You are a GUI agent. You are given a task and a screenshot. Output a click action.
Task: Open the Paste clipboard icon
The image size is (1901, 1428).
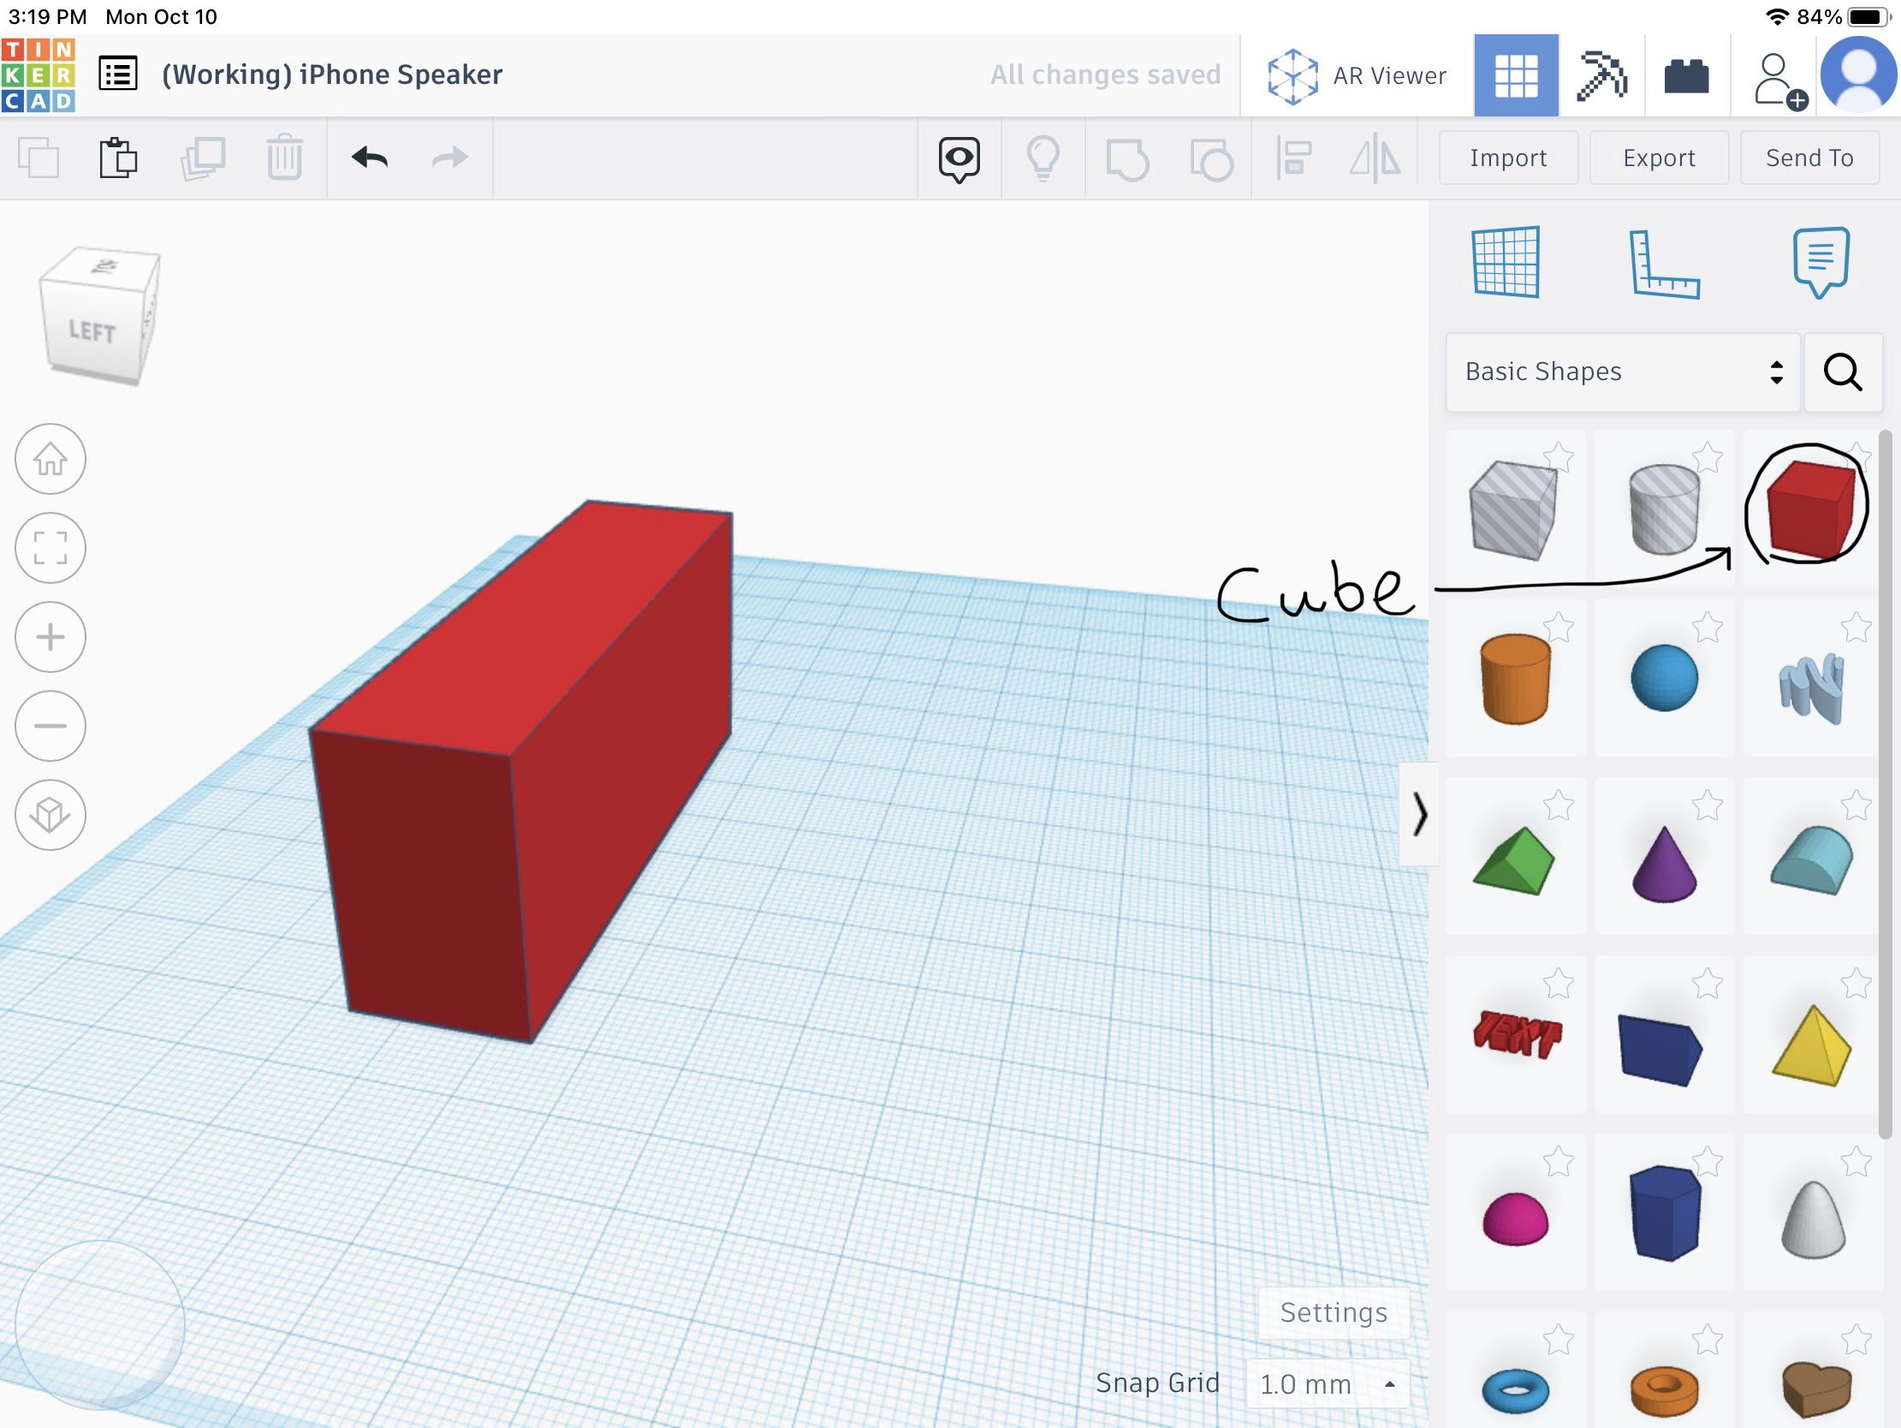coord(118,158)
